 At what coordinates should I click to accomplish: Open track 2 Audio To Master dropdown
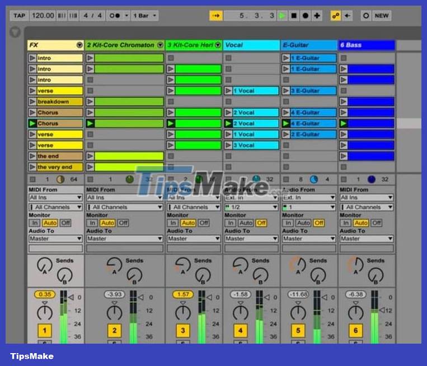(x=125, y=239)
